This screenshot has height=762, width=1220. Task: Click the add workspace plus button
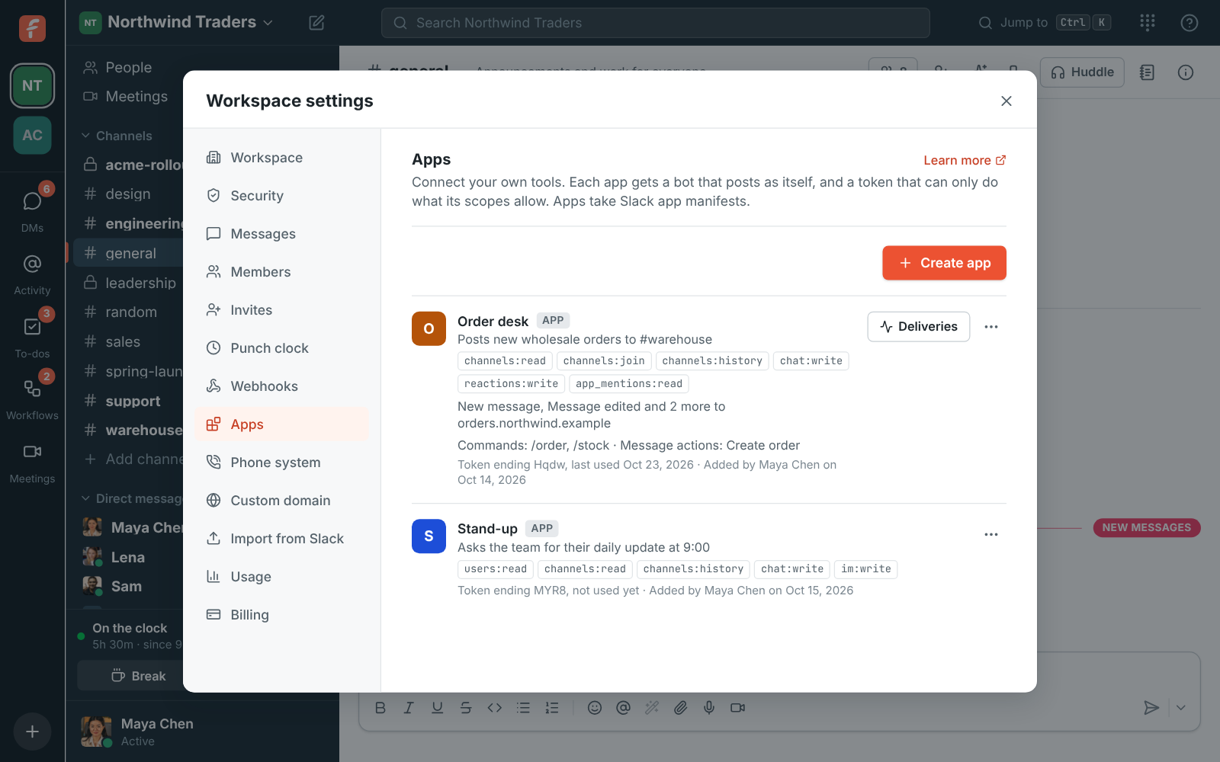32,732
